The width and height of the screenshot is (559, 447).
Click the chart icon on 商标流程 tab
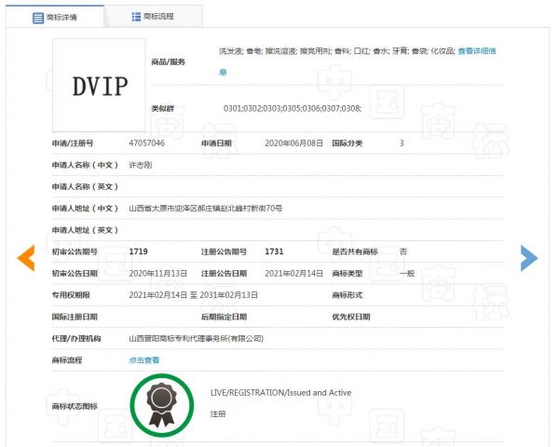[124, 17]
